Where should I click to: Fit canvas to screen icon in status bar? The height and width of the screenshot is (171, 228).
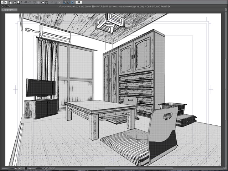26,169
